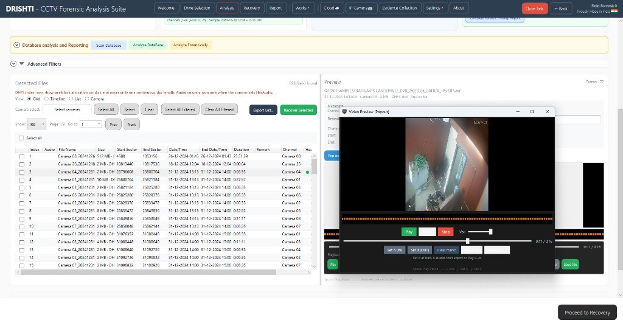Screen dimensions: 623x326
Task: Check the checkbox for row index 3
Action: pyautogui.click(x=22, y=172)
